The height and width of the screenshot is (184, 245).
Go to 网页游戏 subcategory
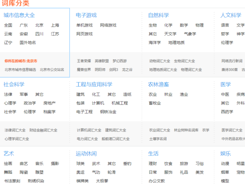pyautogui.click(x=85, y=34)
